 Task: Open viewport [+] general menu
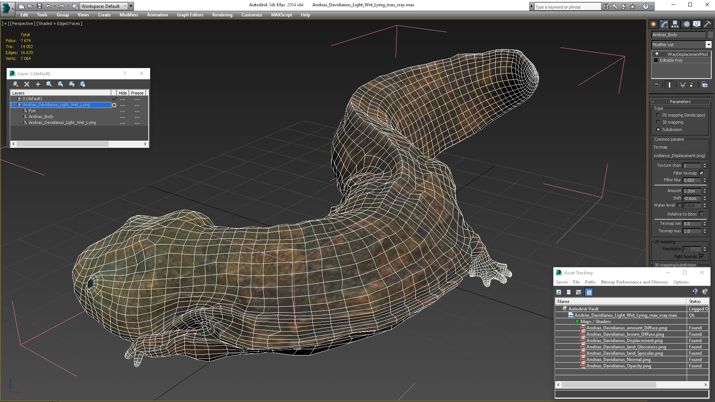pos(5,23)
